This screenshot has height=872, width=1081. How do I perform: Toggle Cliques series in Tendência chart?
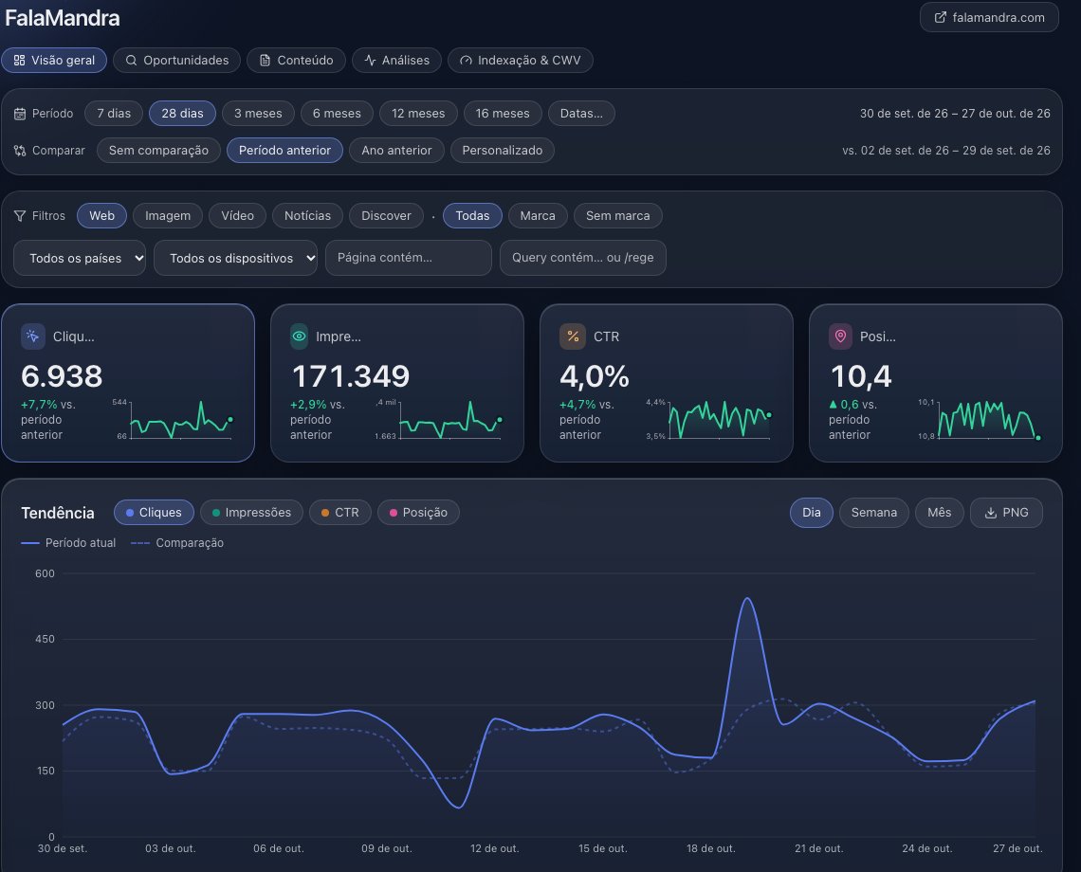click(154, 512)
